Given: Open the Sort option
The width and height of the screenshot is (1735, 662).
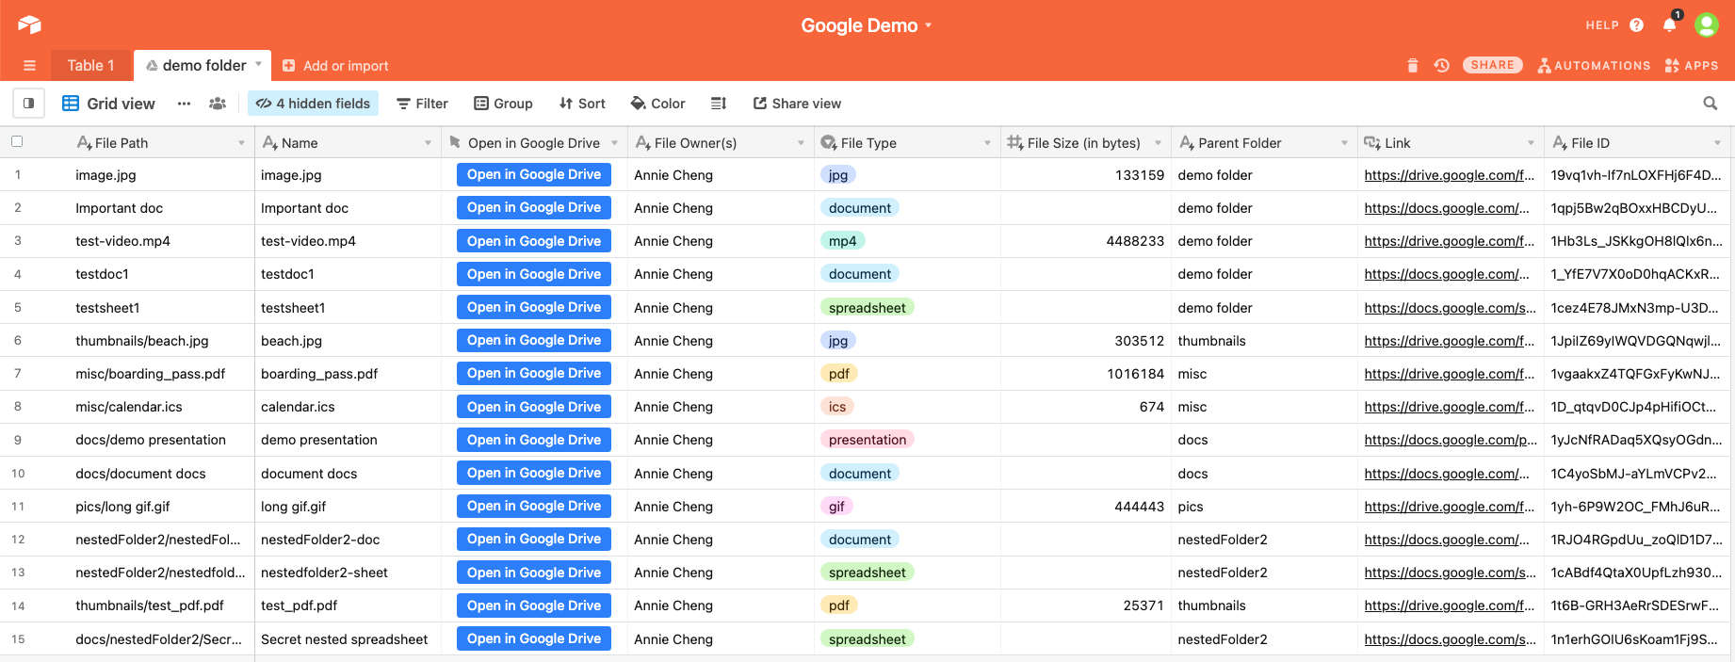Looking at the screenshot, I should coord(582,104).
